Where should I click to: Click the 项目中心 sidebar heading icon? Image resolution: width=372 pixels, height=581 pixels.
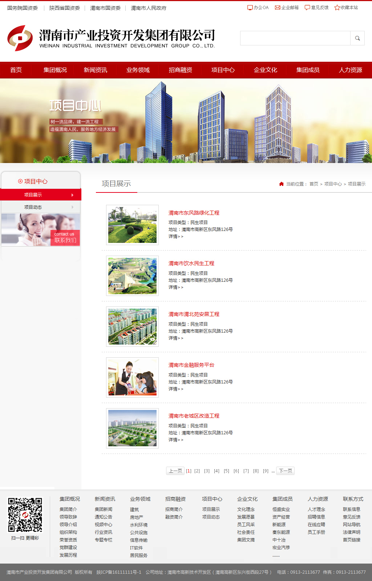pos(20,181)
